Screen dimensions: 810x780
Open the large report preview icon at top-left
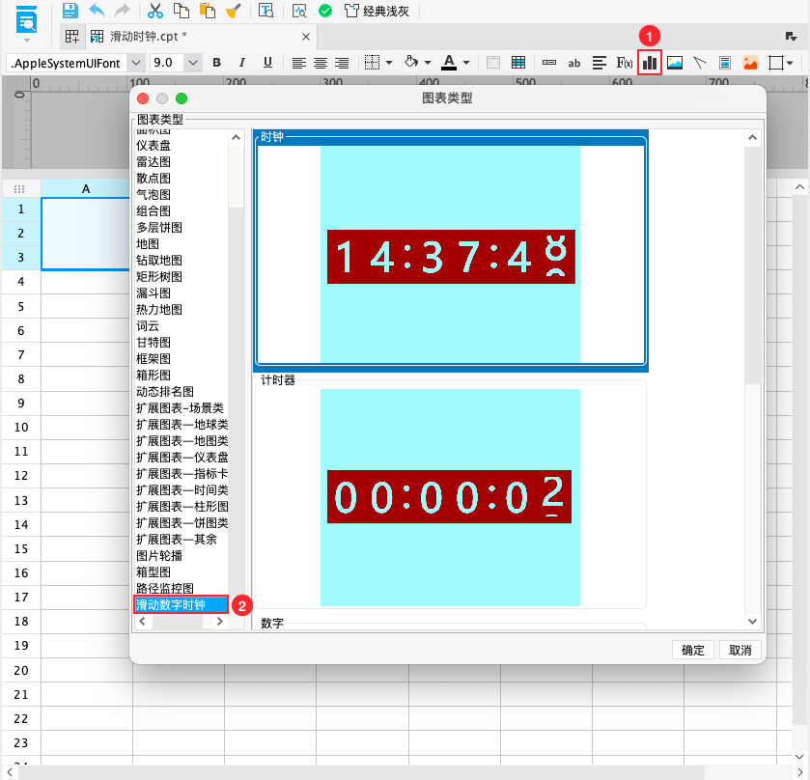[26, 19]
